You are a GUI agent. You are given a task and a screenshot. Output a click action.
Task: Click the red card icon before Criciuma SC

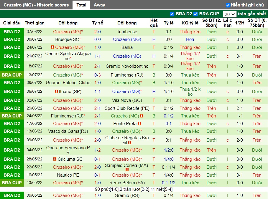click(55, 159)
